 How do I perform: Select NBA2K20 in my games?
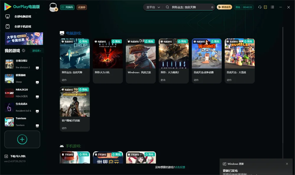pyautogui.click(x=22, y=93)
